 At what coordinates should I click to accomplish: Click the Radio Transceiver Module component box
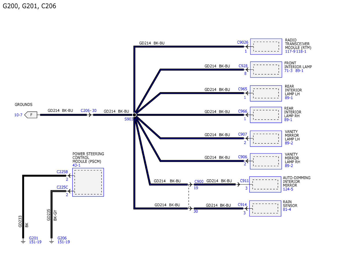click(x=266, y=46)
